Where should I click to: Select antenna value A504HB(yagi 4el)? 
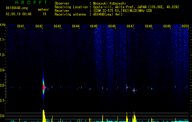[108, 14]
